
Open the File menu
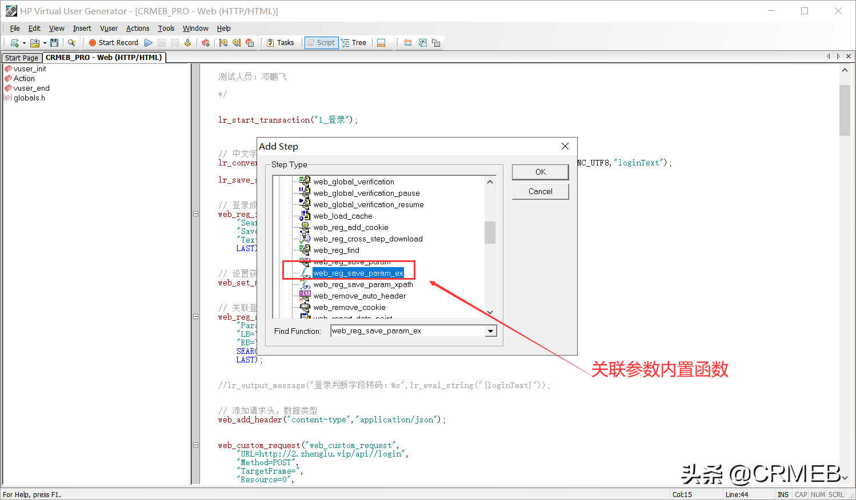(15, 28)
